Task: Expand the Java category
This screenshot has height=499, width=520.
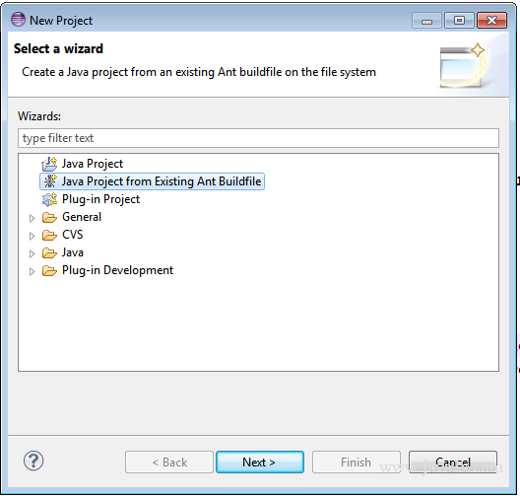Action: 32,254
